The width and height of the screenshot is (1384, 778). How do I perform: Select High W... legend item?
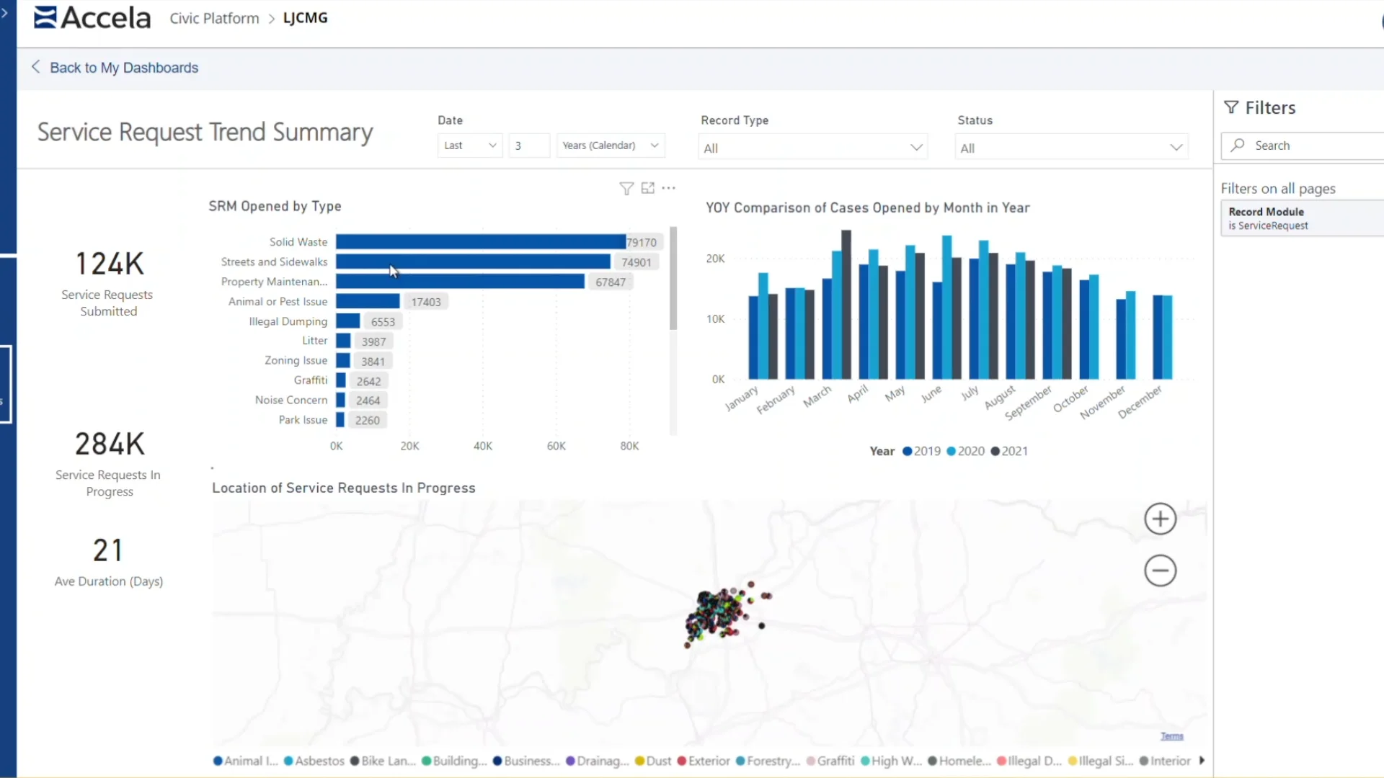[891, 761]
